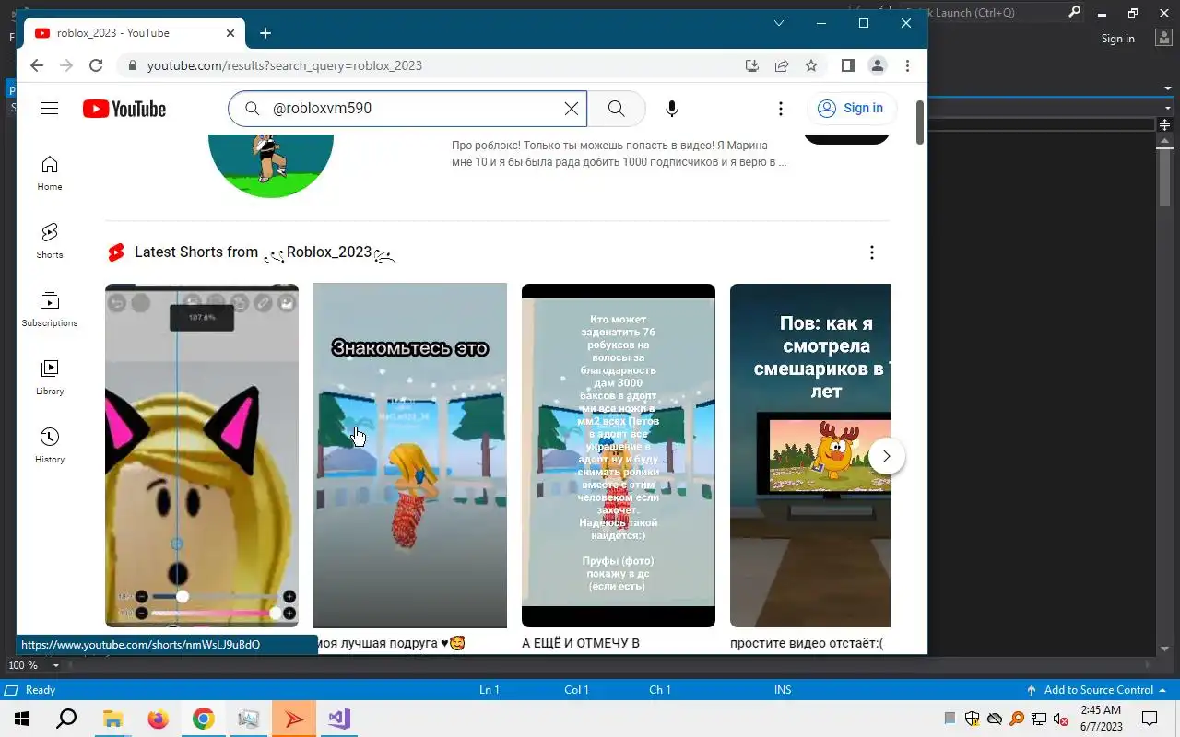The width and height of the screenshot is (1180, 737).
Task: Open YouTube settings three-dot menu near Sign in
Action: tap(781, 109)
